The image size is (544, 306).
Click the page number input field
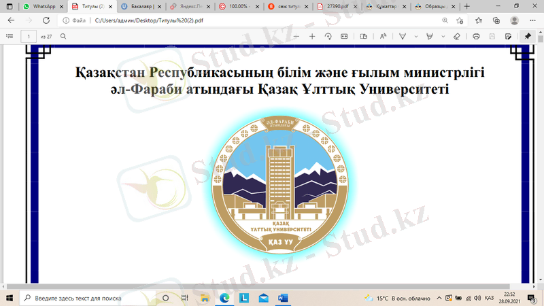pyautogui.click(x=29, y=36)
